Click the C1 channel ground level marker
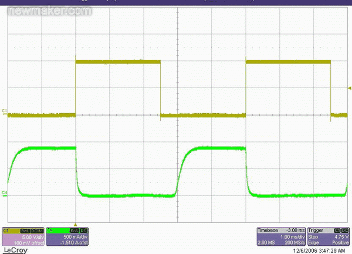 tap(4, 111)
